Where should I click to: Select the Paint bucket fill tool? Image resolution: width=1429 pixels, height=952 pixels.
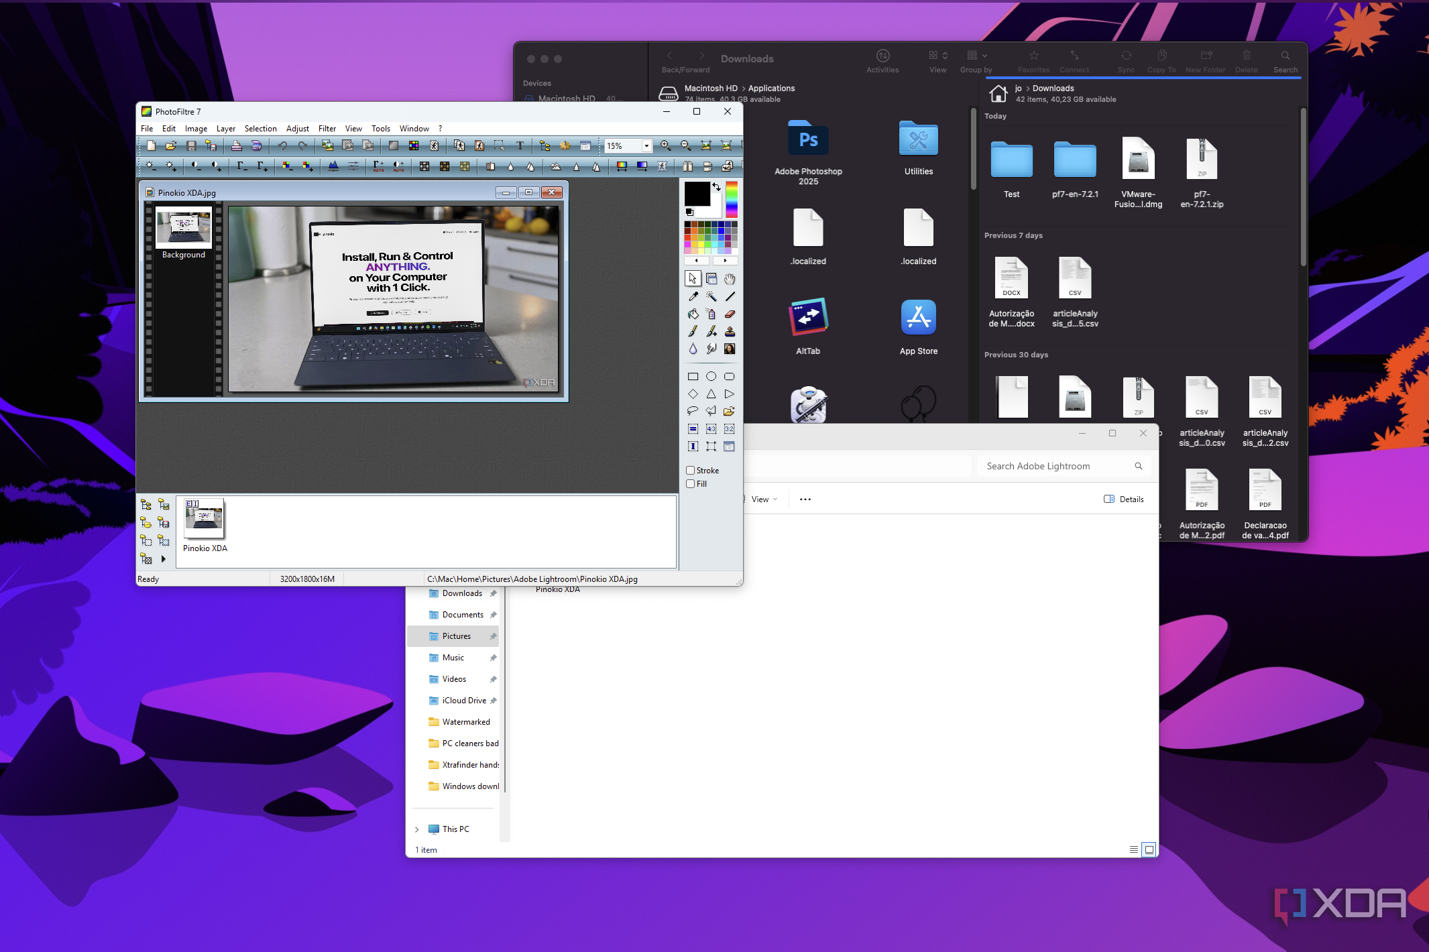point(693,314)
